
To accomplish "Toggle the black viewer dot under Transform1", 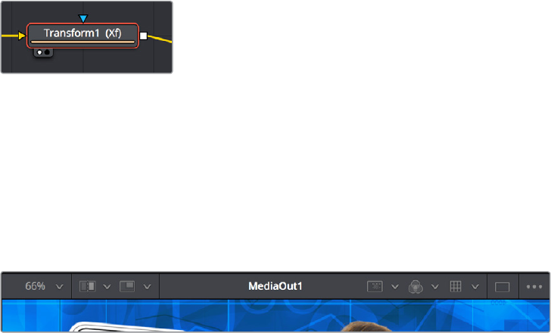I will [x=47, y=52].
